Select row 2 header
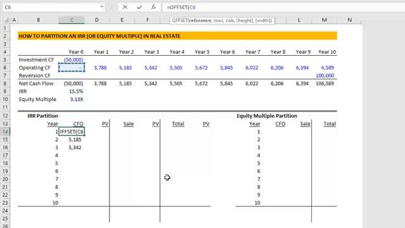Viewport: 405px width, 228px height. [5, 36]
